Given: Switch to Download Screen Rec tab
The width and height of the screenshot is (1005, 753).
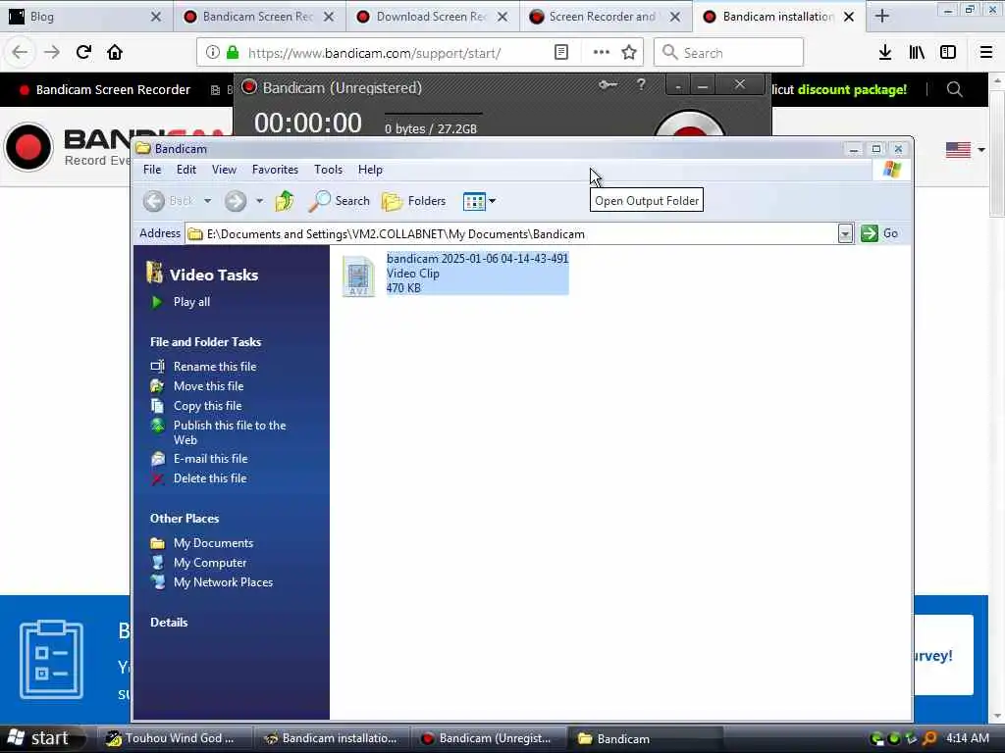Looking at the screenshot, I should coord(432,17).
